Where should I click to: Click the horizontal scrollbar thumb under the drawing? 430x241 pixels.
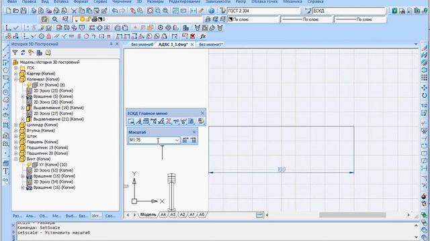coord(352,215)
